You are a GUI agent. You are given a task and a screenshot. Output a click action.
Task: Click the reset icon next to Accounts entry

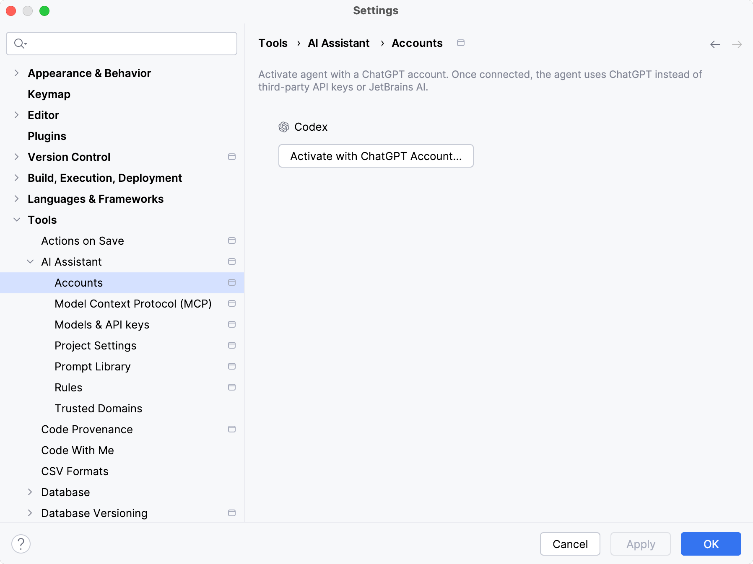point(232,282)
